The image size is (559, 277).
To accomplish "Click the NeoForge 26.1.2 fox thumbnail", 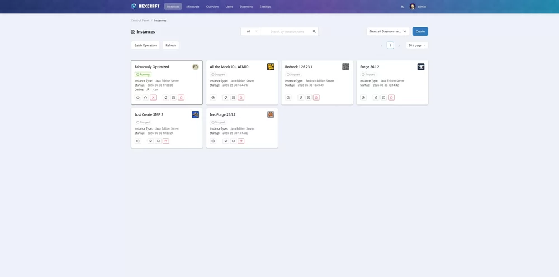I will point(271,114).
